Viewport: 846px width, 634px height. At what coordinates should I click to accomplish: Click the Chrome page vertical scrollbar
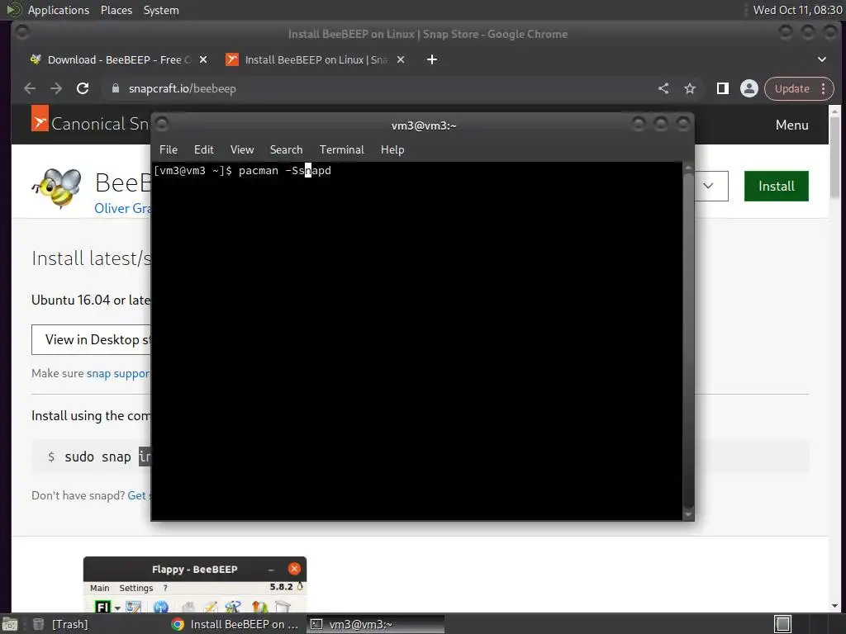pyautogui.click(x=834, y=358)
